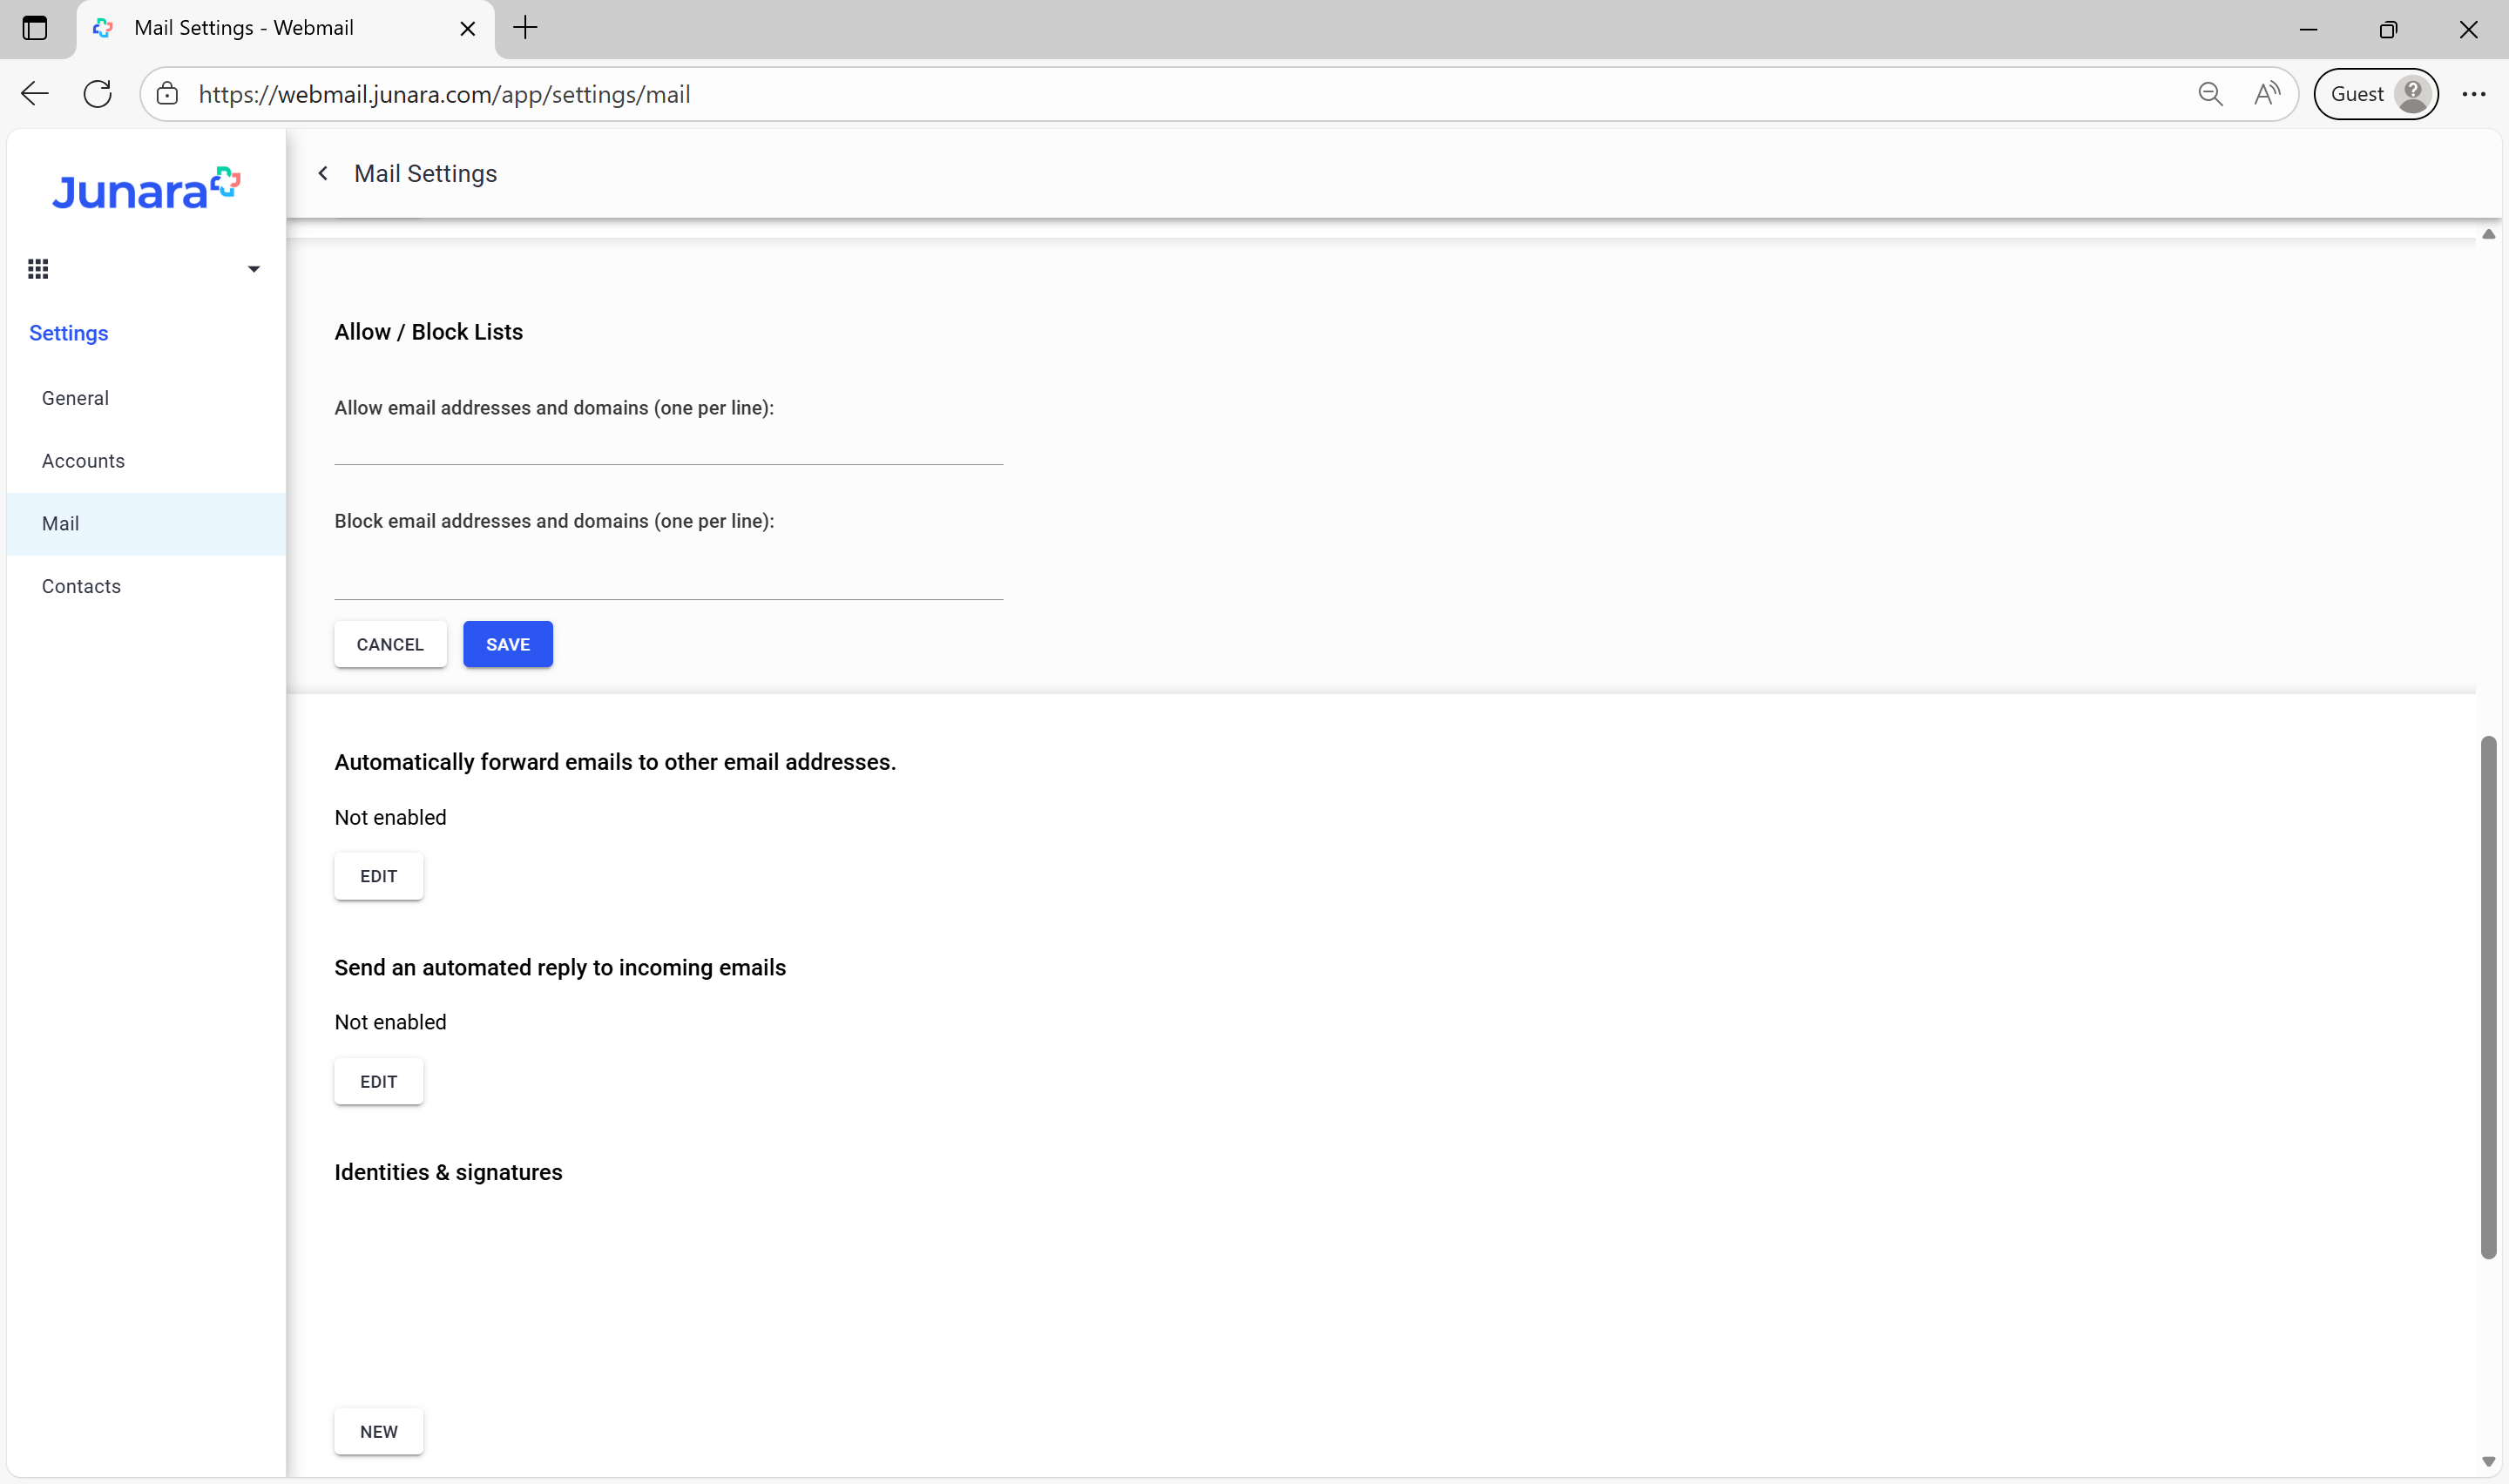
Task: Click the scrollbar down arrow
Action: click(x=2489, y=1462)
